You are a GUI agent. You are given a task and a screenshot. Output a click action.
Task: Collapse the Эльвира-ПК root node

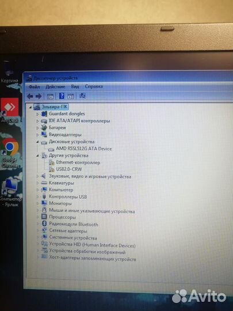coord(30,108)
